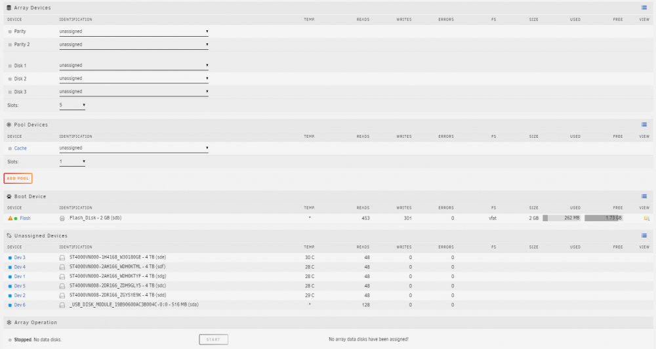Open the Dev 3 device link
The height and width of the screenshot is (349, 656).
tap(20, 258)
